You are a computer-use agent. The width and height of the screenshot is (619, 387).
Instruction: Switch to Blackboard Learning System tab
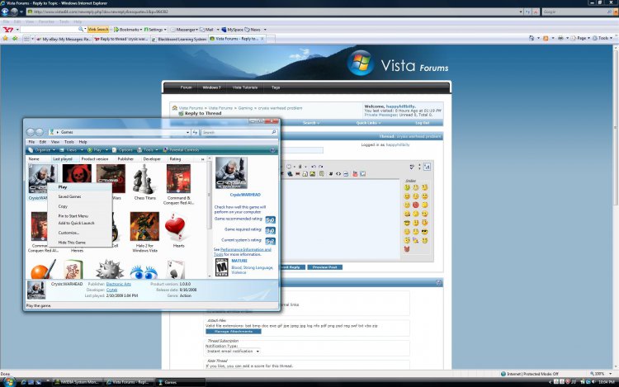(x=180, y=39)
